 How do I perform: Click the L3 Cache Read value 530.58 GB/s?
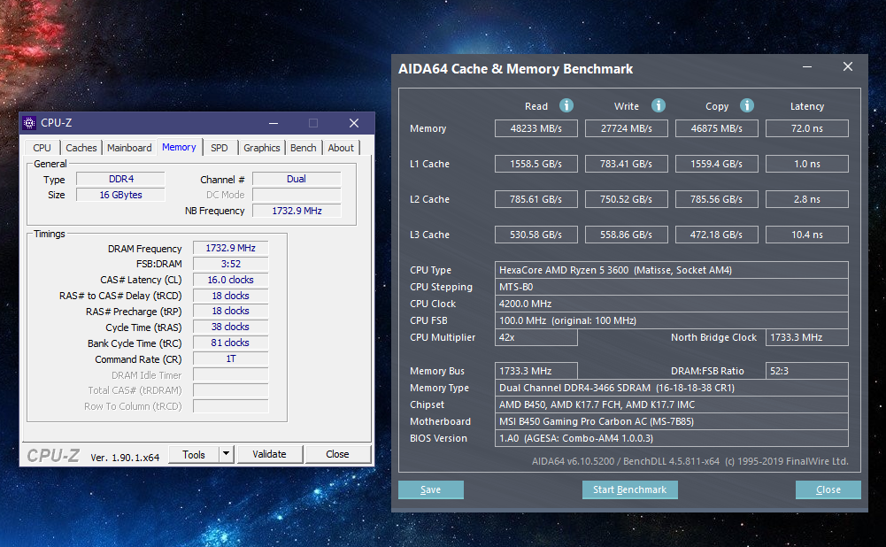(x=536, y=235)
